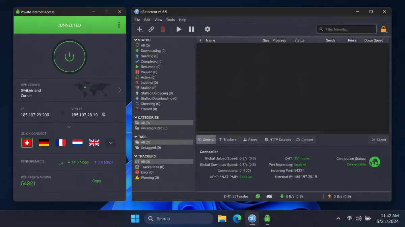This screenshot has height=227, width=405.
Task: Click Copy next to port 54321
Action: click(97, 181)
